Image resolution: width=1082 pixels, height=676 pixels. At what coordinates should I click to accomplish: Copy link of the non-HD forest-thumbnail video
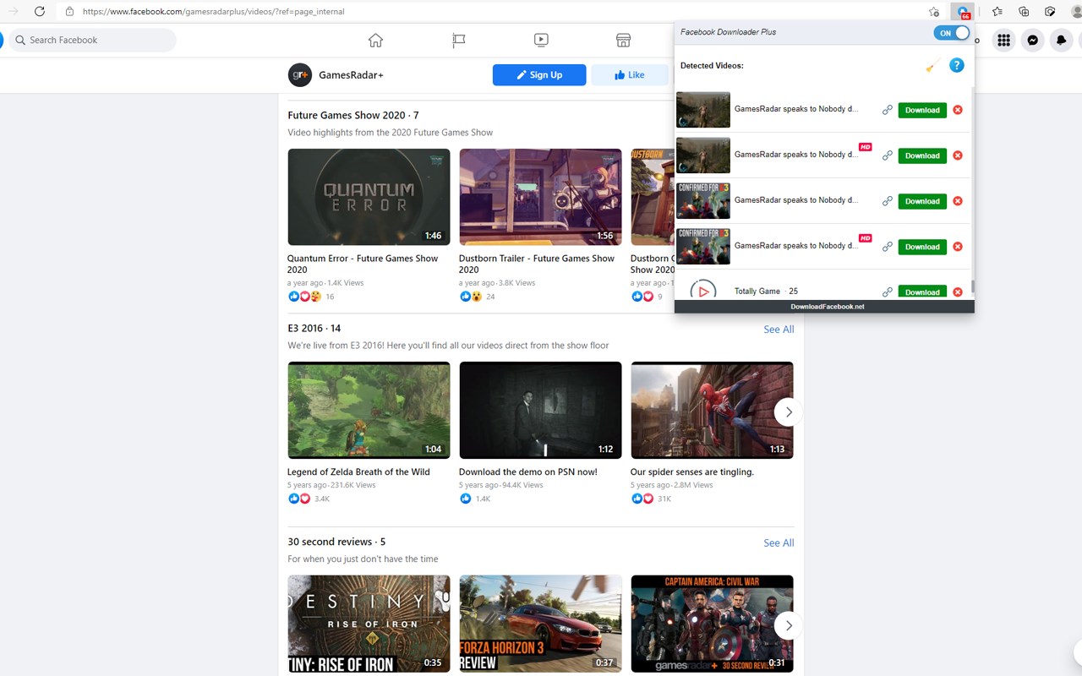tap(887, 110)
